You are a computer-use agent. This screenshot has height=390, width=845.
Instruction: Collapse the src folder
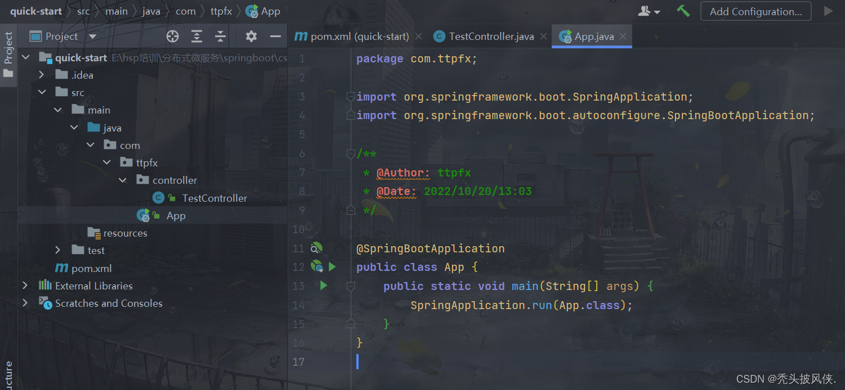coord(42,93)
